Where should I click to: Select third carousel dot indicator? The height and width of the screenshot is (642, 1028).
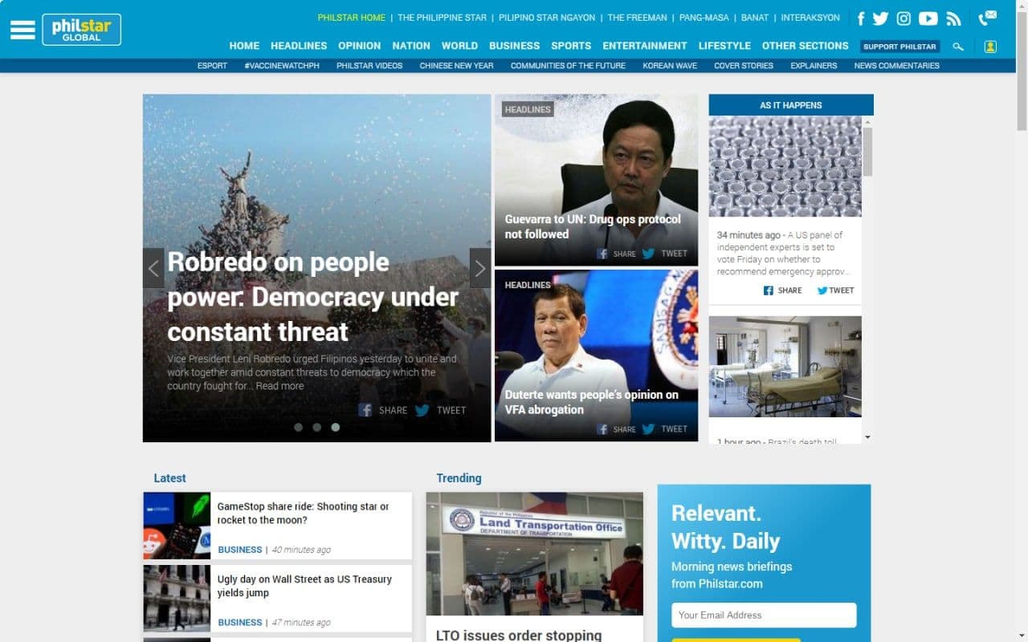336,427
